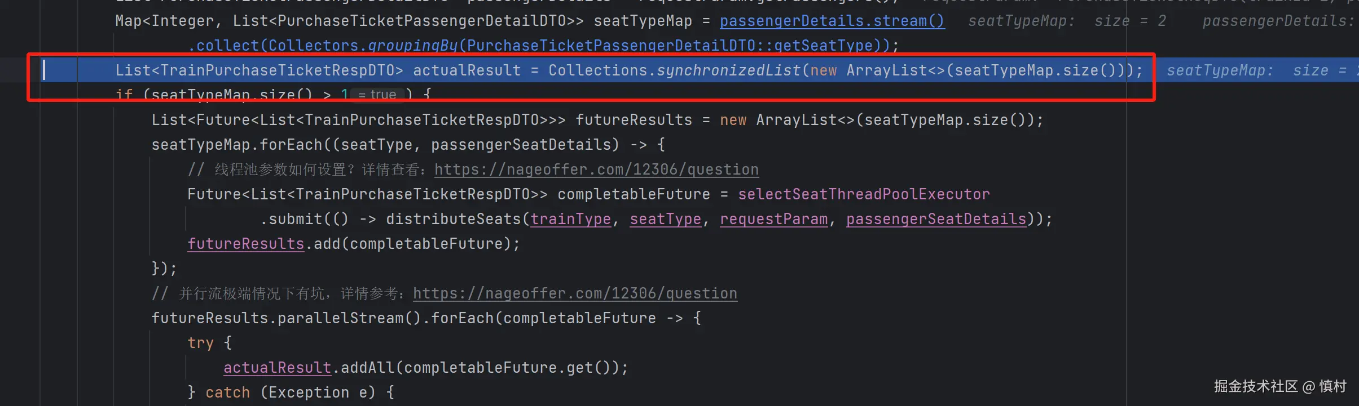Open nageoffer.com link in parallel stream comment

pyautogui.click(x=575, y=293)
